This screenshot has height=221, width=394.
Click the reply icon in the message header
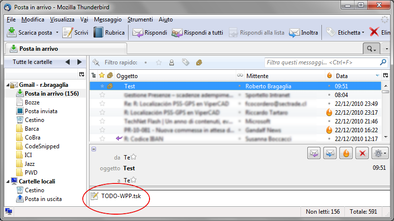314,153
